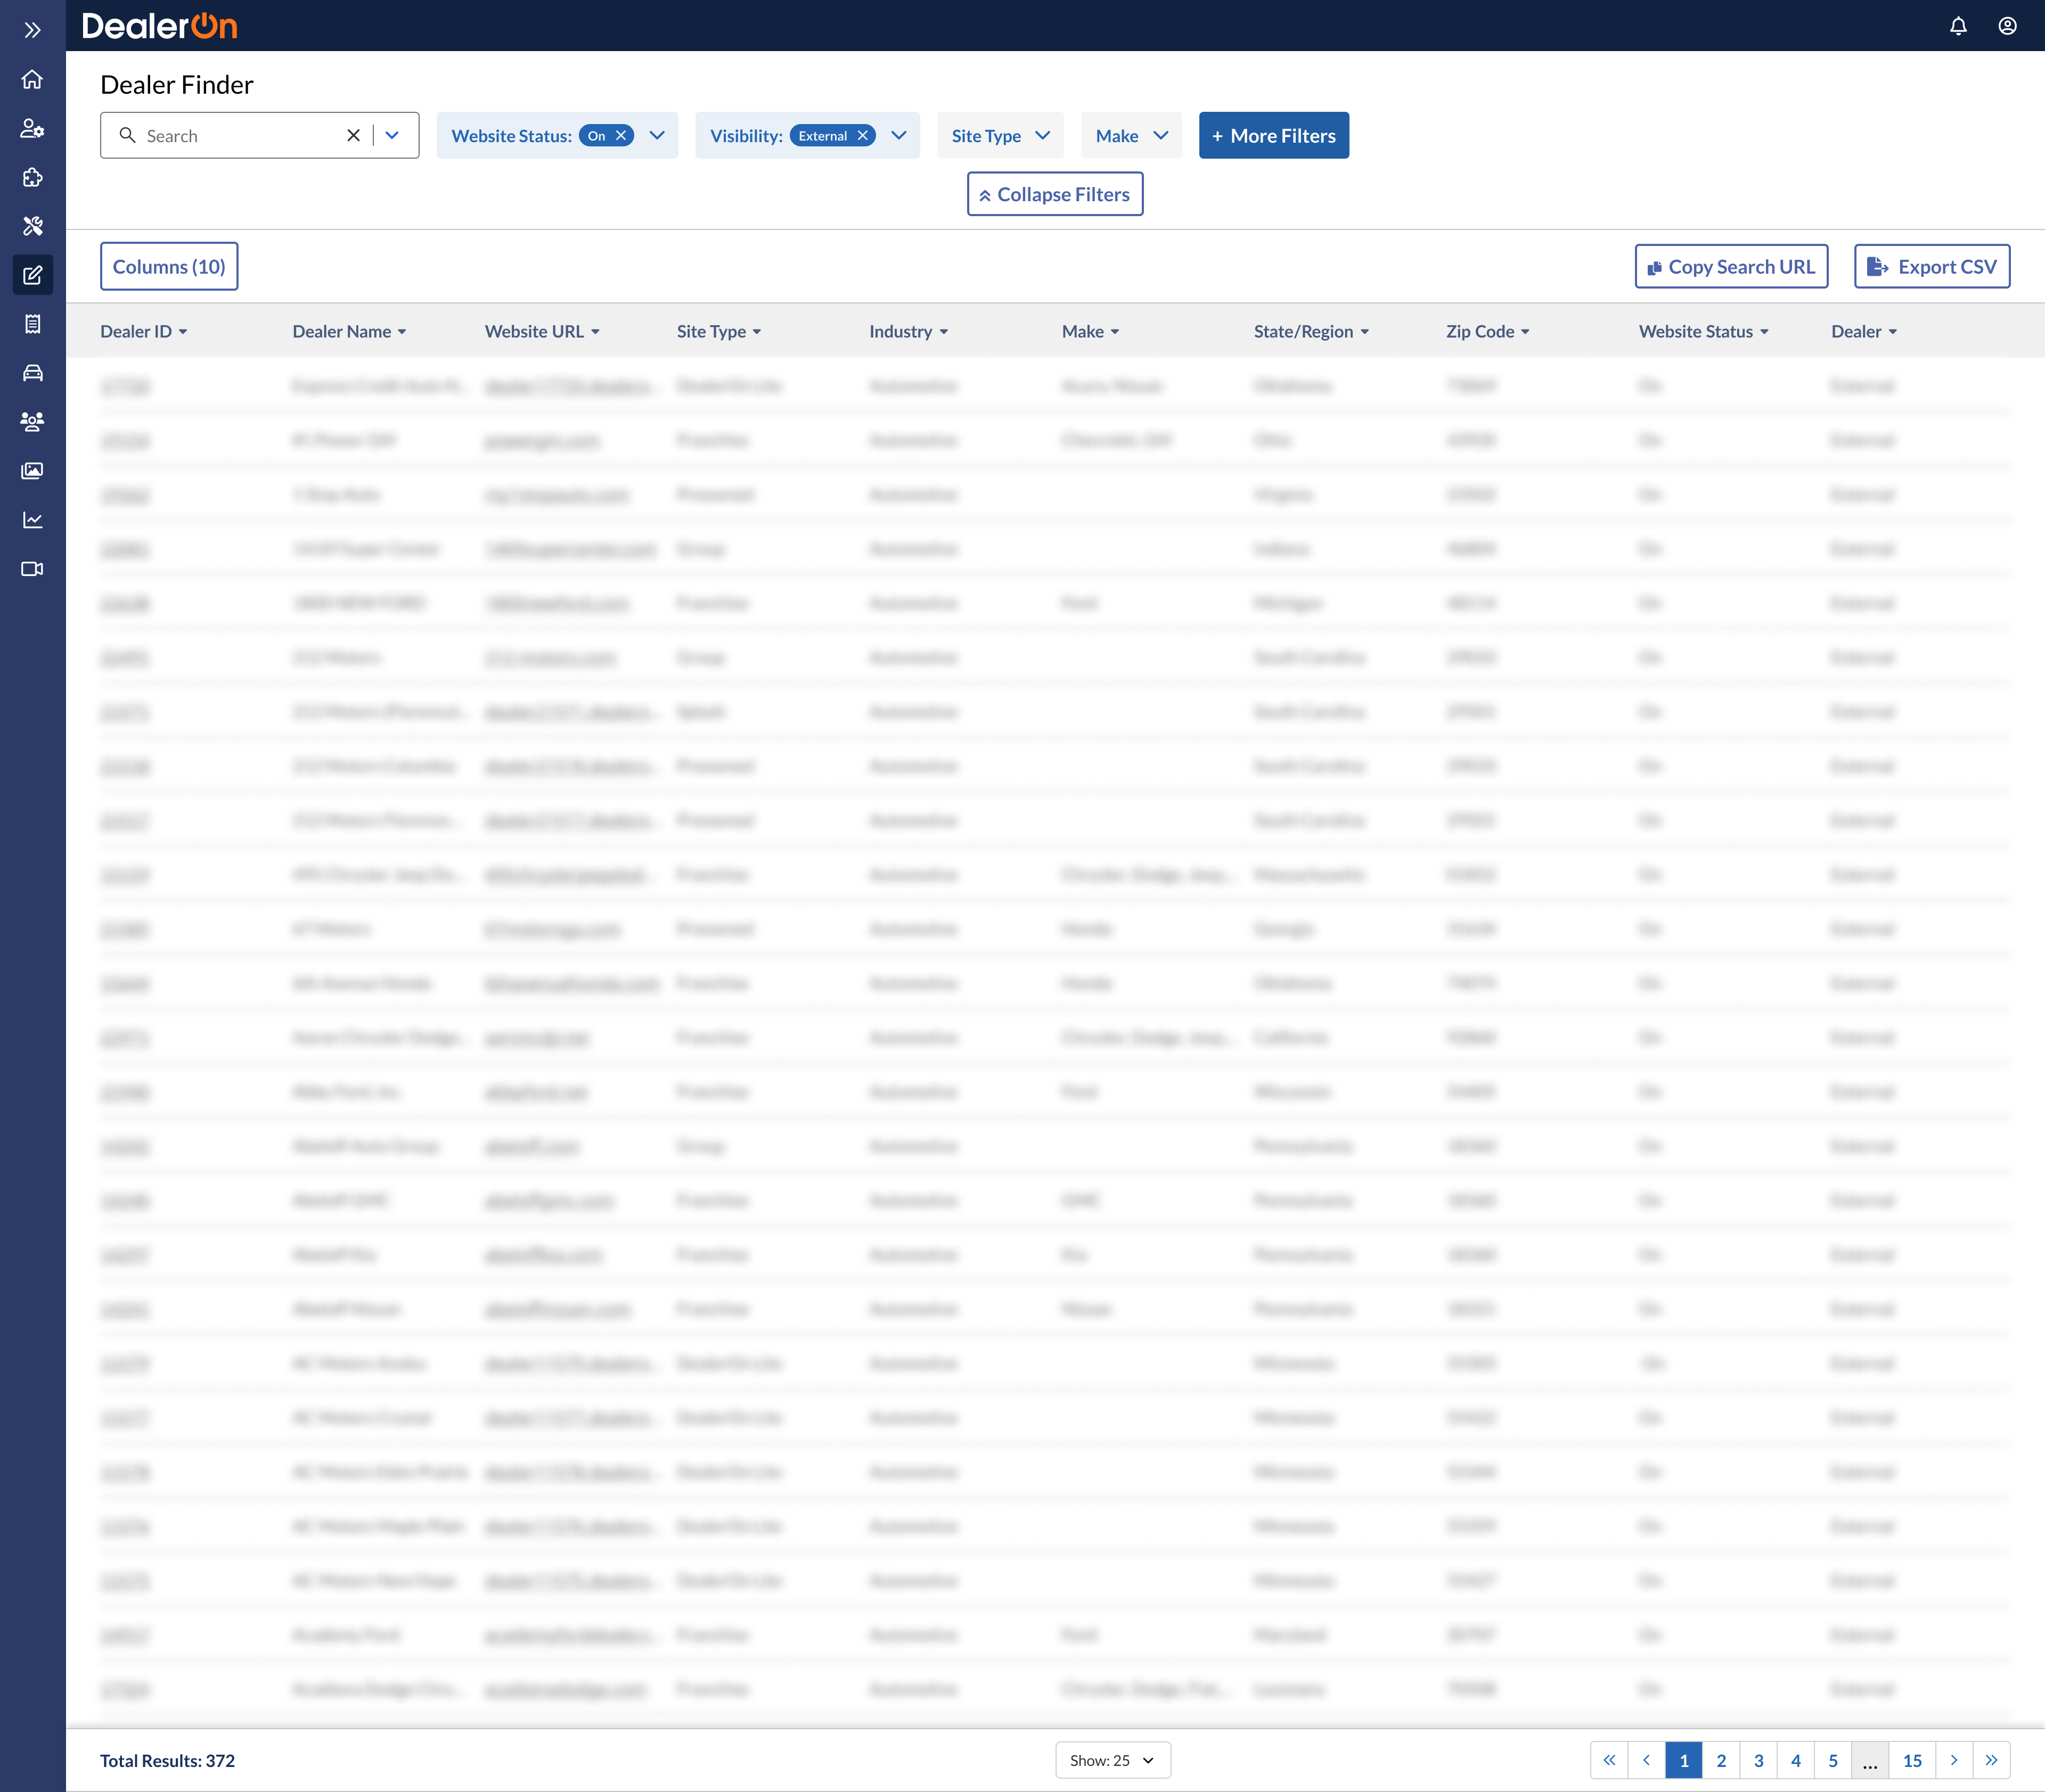2045x1792 pixels.
Task: Clear the search field with X
Action: (353, 136)
